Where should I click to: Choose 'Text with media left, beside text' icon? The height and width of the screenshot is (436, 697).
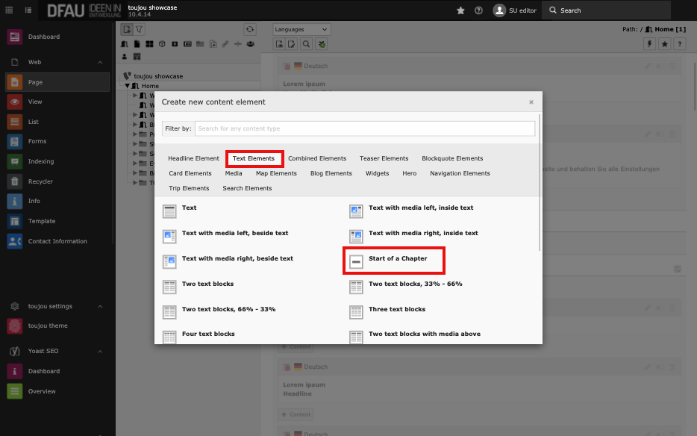pos(169,236)
